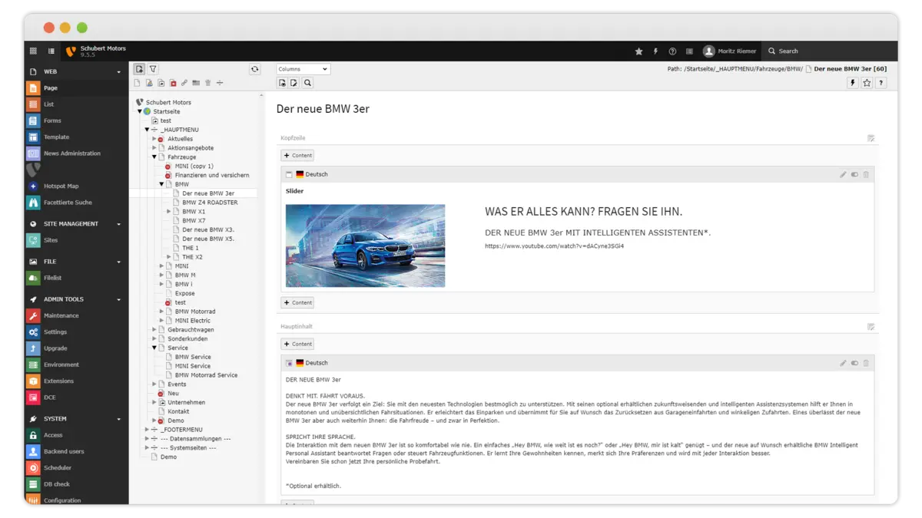Collapse the WEB module group
The width and height of the screenshot is (922, 518).
118,72
